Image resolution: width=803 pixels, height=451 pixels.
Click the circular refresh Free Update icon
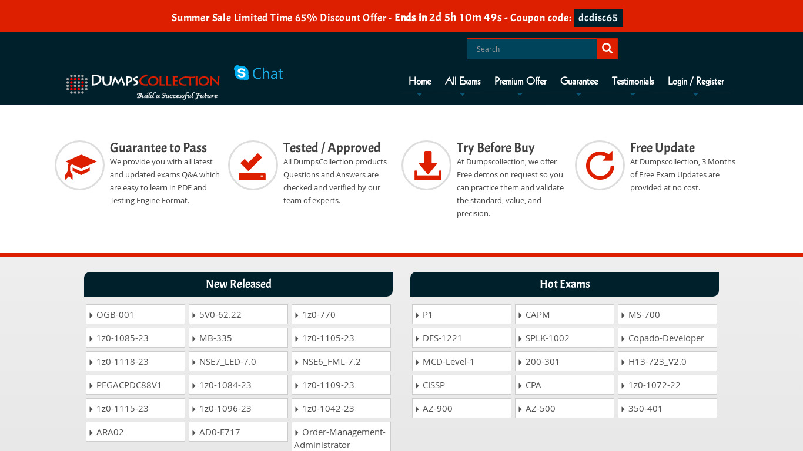(600, 166)
